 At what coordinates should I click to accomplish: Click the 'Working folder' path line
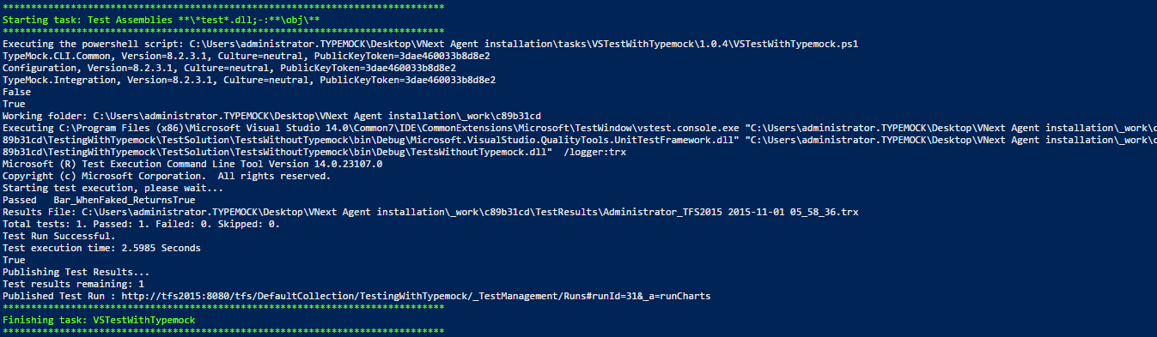[x=271, y=115]
